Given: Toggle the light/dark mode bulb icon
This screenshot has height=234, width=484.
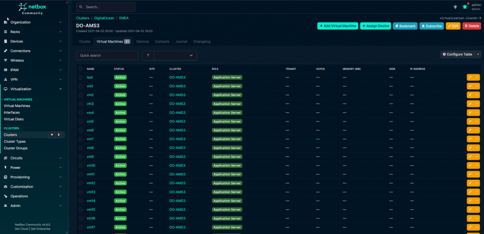Looking at the screenshot, I should [455, 7].
